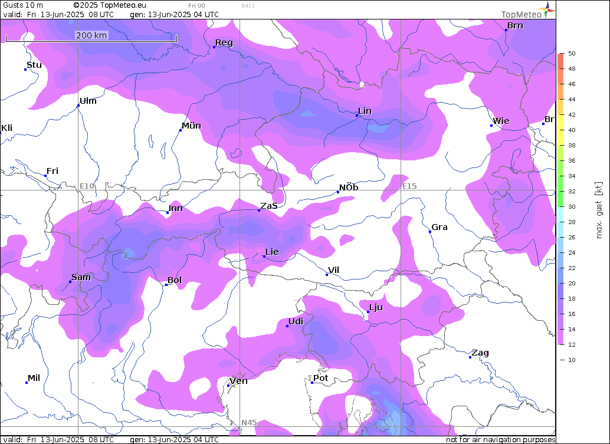
Task: Click the gust color scale bar
Action: click(560, 199)
